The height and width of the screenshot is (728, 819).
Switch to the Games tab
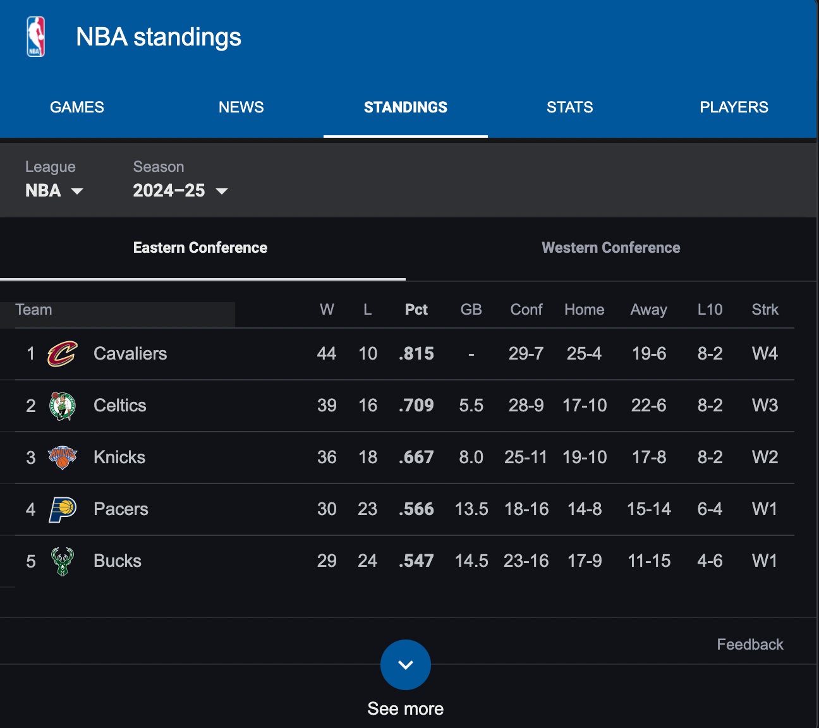click(x=77, y=107)
